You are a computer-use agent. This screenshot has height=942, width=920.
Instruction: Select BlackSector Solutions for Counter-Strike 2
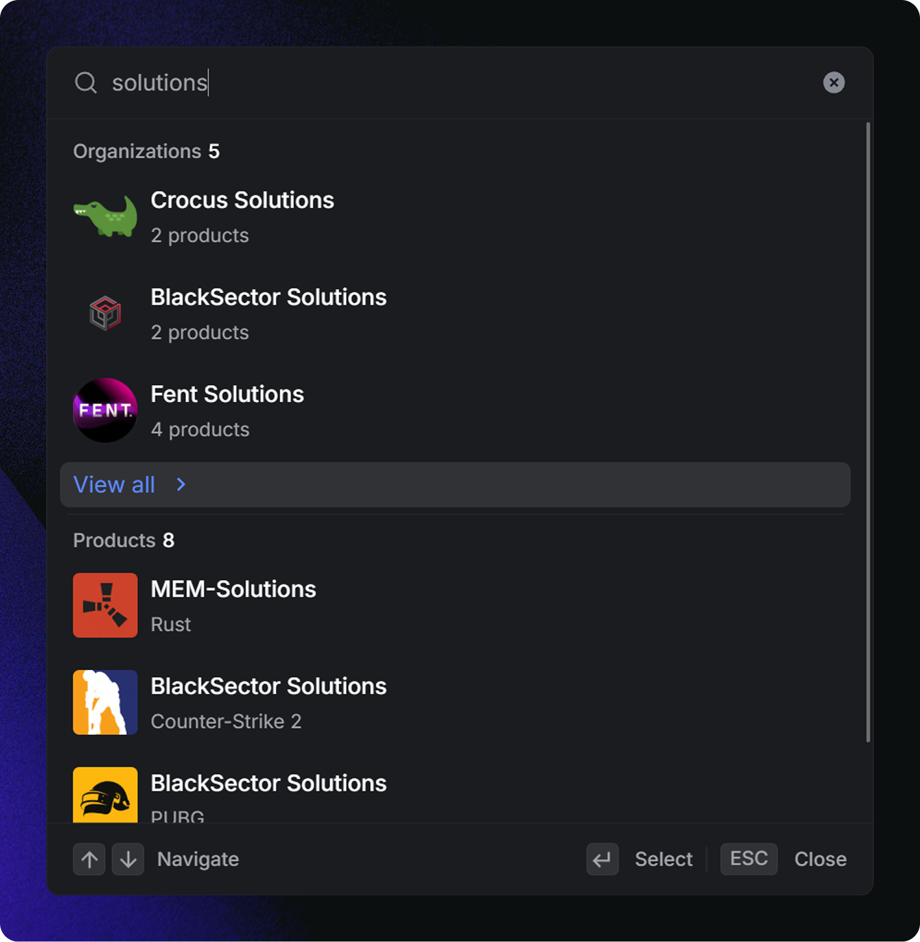coord(455,702)
